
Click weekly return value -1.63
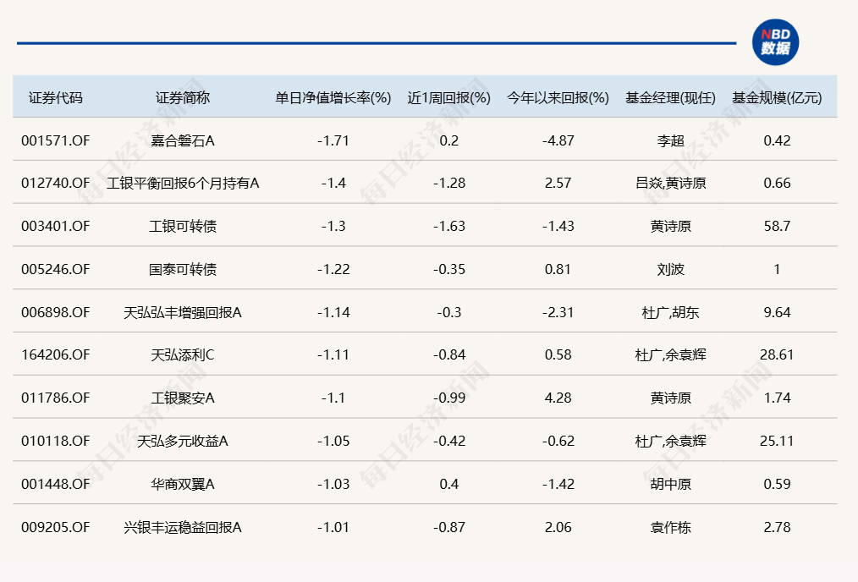(x=449, y=226)
